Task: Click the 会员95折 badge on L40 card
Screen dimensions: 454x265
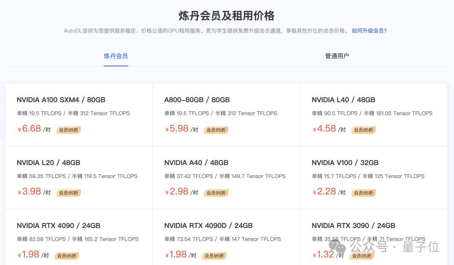Action: pos(363,130)
